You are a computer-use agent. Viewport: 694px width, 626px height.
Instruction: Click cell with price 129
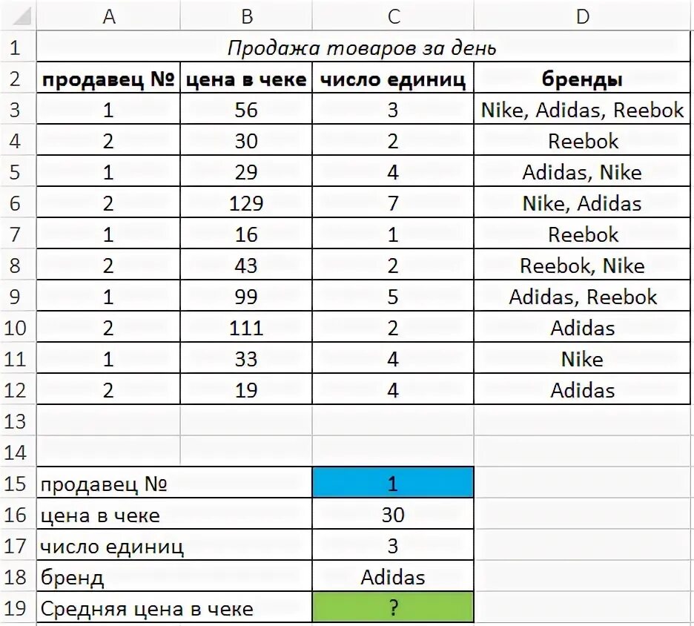tap(246, 202)
